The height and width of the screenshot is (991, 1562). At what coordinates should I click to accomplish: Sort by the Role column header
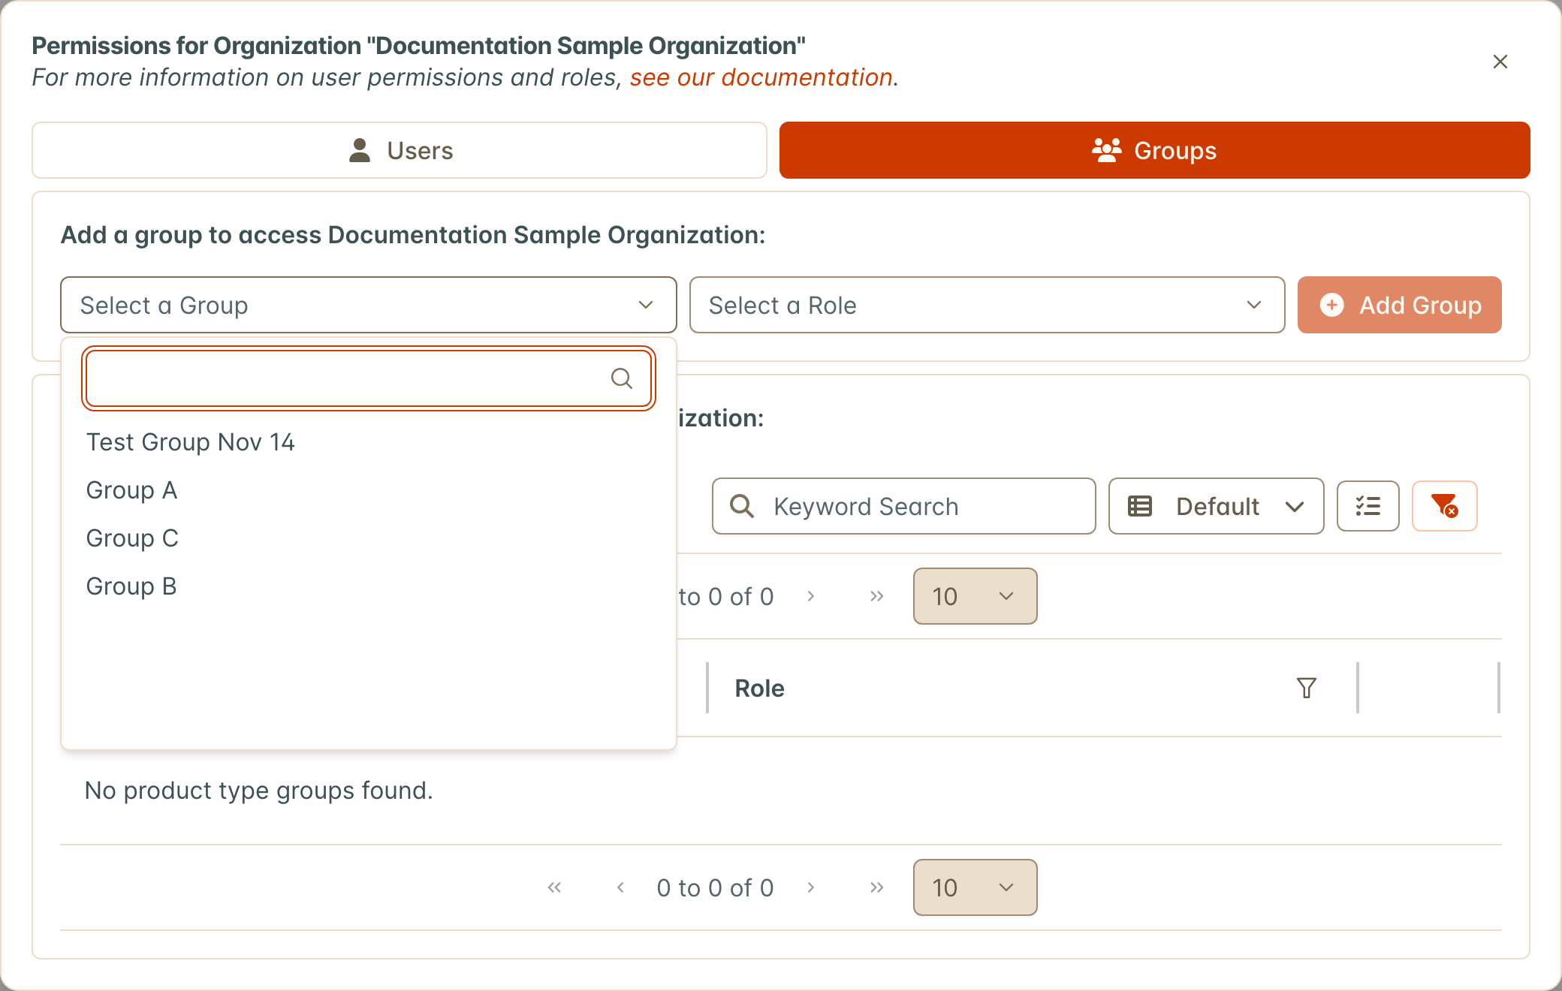[759, 688]
